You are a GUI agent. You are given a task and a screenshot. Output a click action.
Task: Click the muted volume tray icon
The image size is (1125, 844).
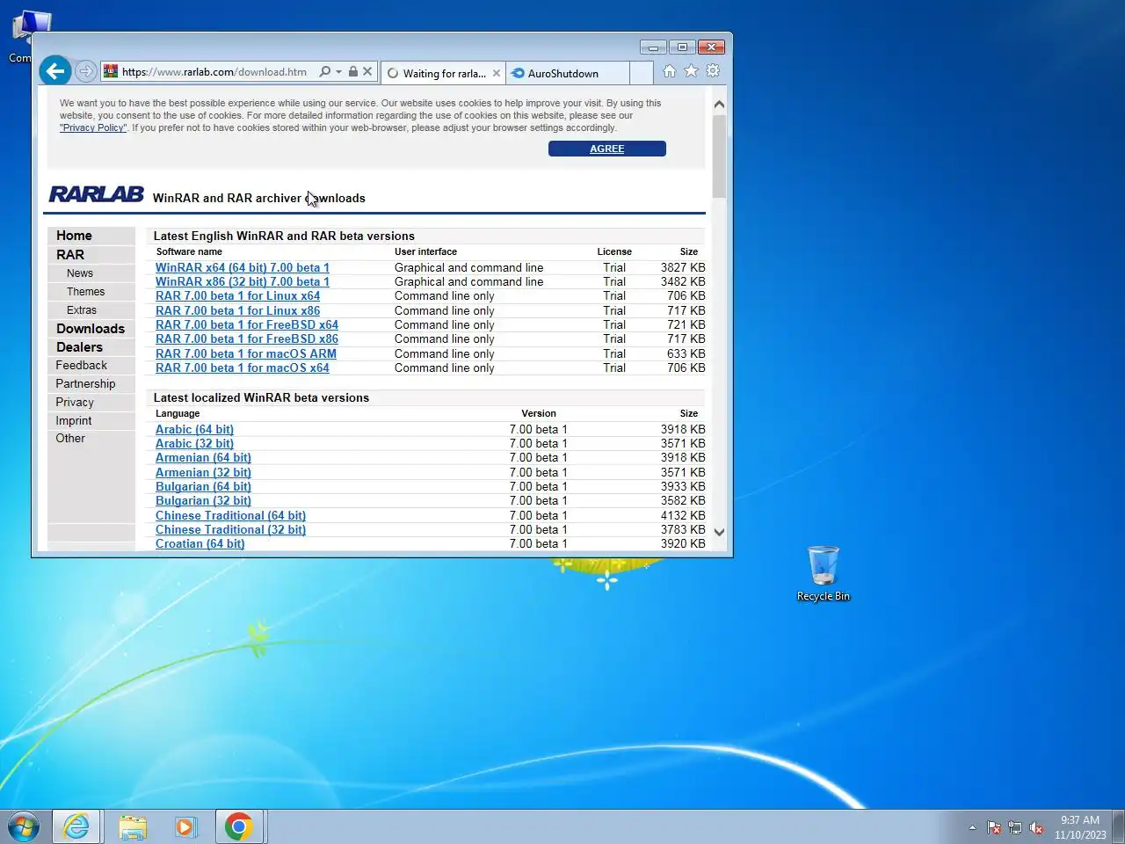1036,827
